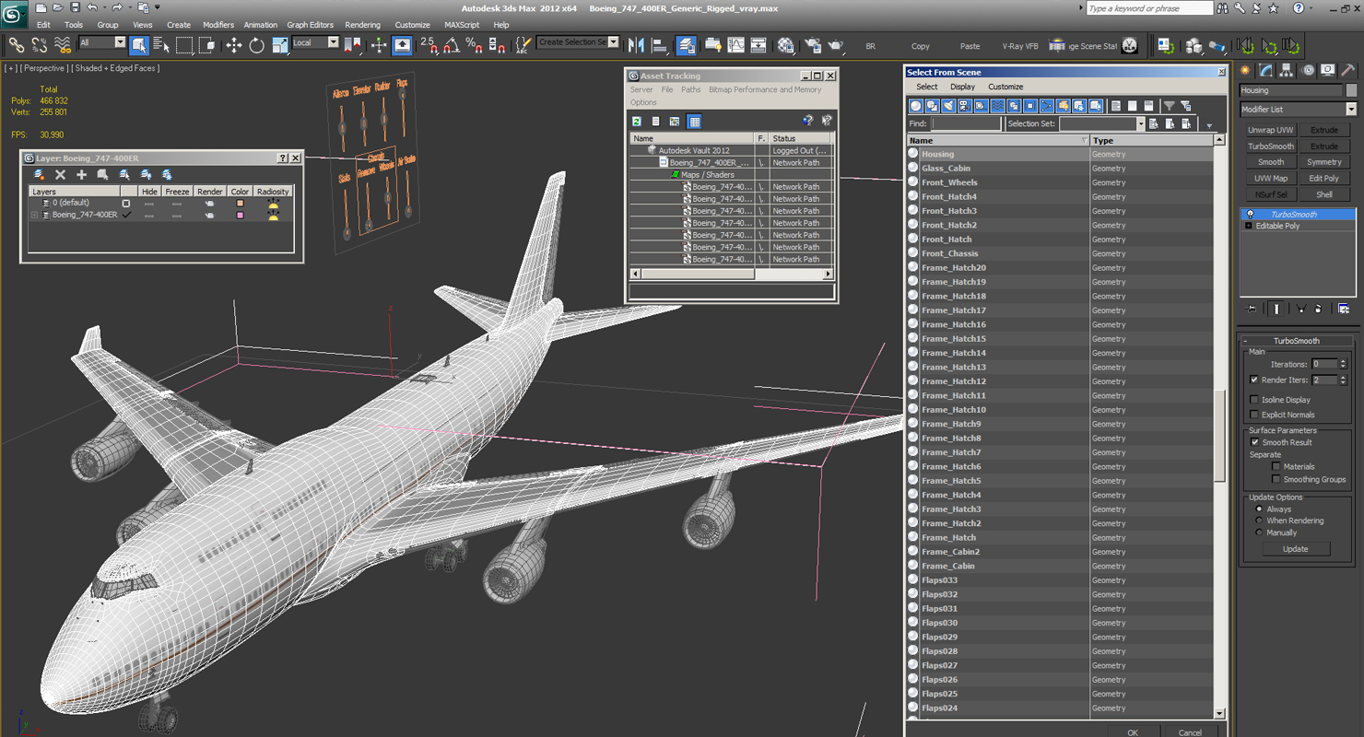The height and width of the screenshot is (737, 1364).
Task: Open the Create command panel tab
Action: (1246, 70)
